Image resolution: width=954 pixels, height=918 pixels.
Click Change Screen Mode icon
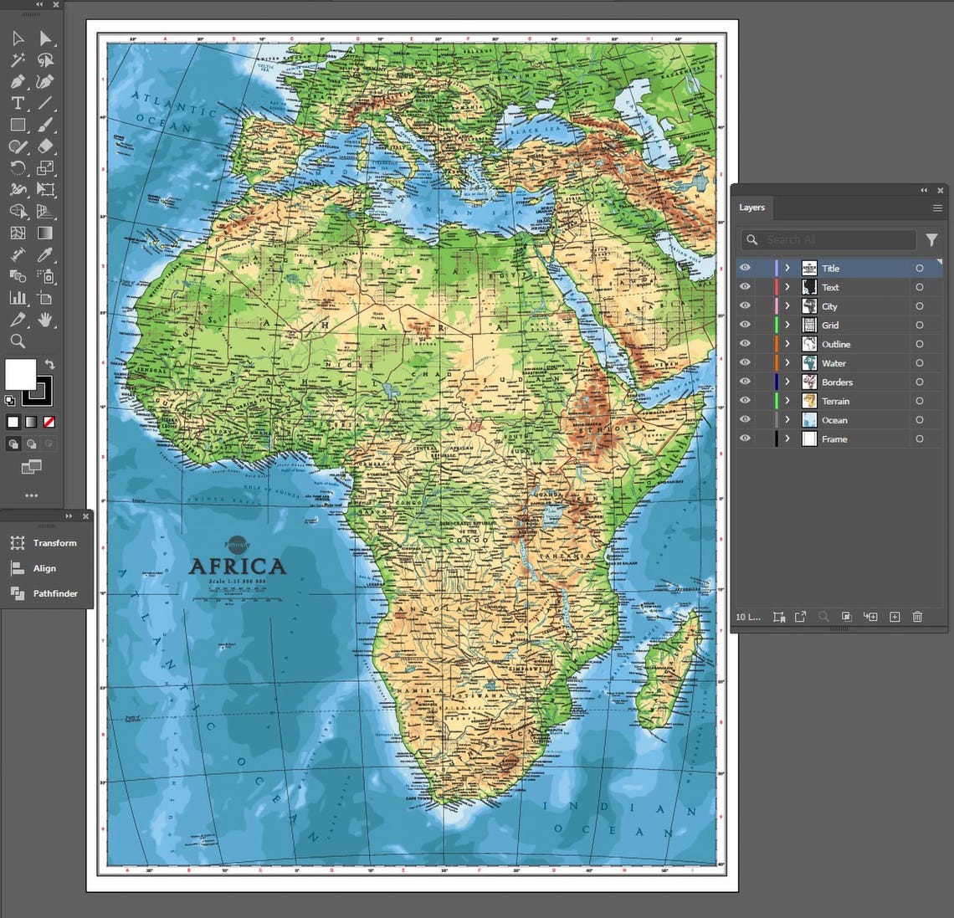31,467
